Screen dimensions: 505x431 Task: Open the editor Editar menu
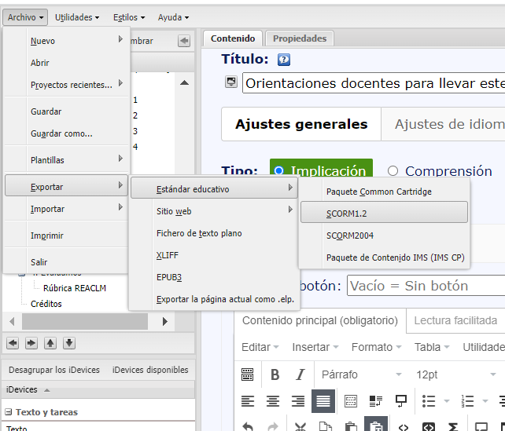(x=260, y=347)
